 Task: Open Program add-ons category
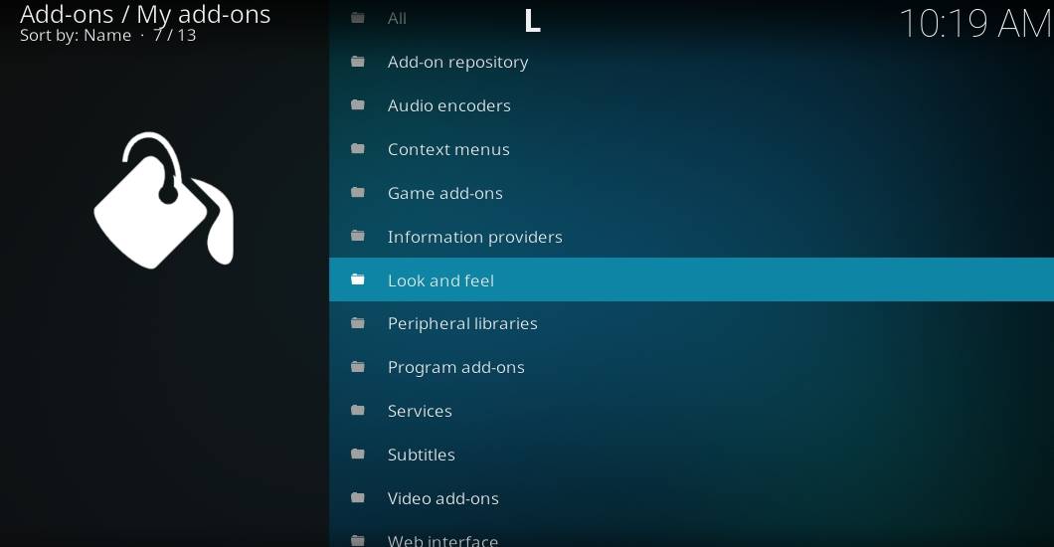coord(691,367)
